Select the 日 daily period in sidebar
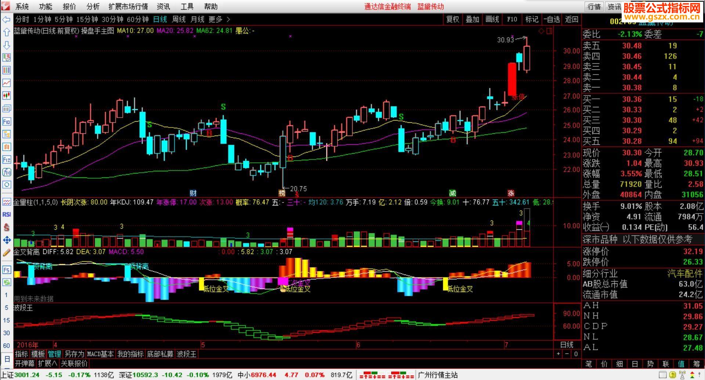 coord(6,358)
